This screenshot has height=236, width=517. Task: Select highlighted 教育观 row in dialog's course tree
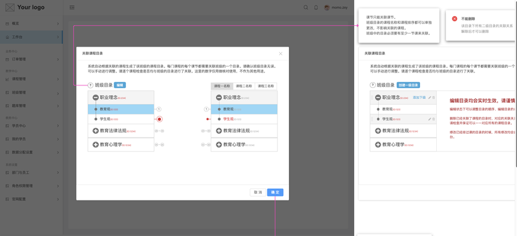tap(244, 109)
